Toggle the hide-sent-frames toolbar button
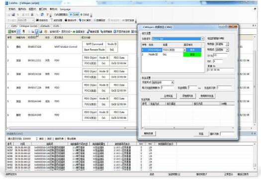Screen dimensions: 261x183 pos(122,31)
